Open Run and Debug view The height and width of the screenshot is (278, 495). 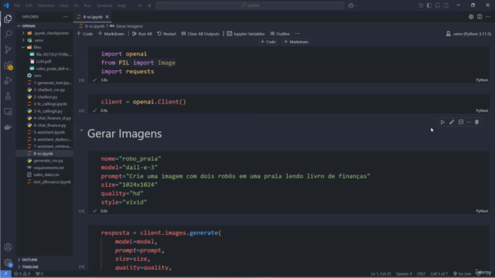point(8,80)
